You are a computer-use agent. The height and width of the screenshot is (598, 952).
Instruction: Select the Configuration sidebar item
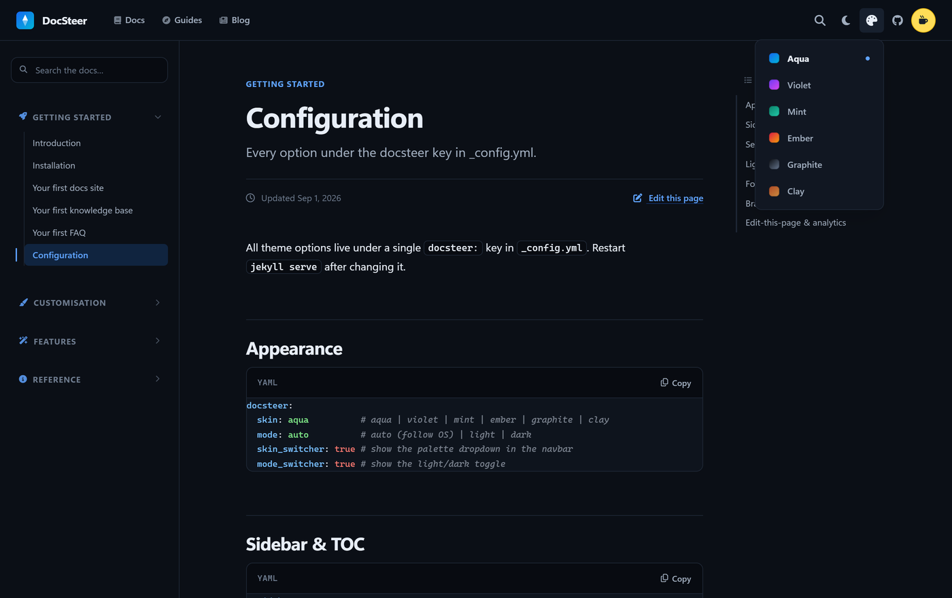[96, 255]
